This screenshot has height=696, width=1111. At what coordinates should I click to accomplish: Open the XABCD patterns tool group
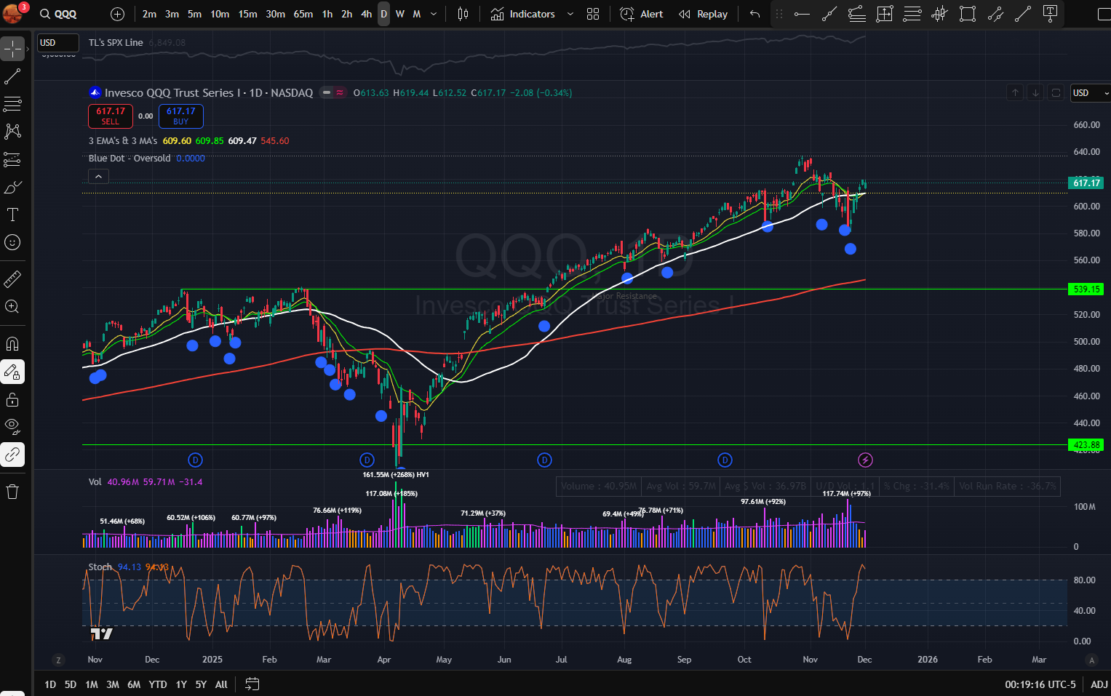12,132
